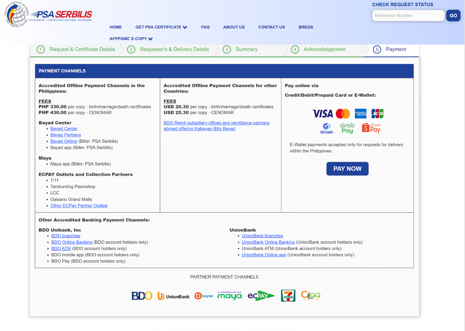Click the 7-Eleven partner logo
Screen dimensions: 465x331
point(288,296)
